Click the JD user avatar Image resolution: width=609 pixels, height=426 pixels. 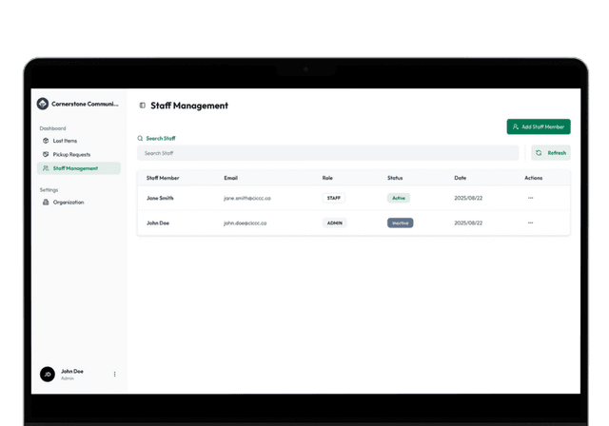tap(48, 374)
